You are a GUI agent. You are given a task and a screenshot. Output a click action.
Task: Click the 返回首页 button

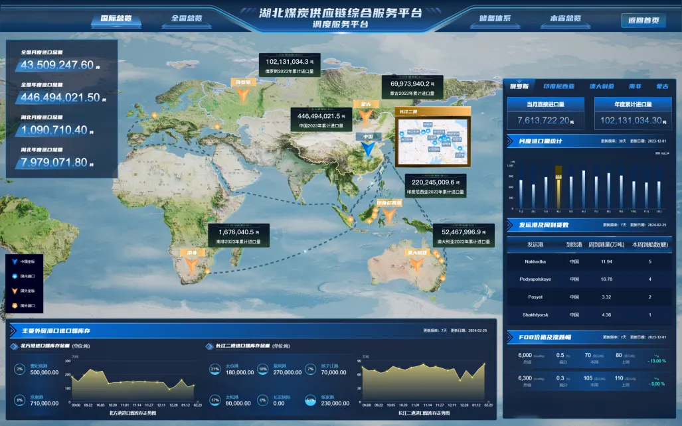point(643,20)
